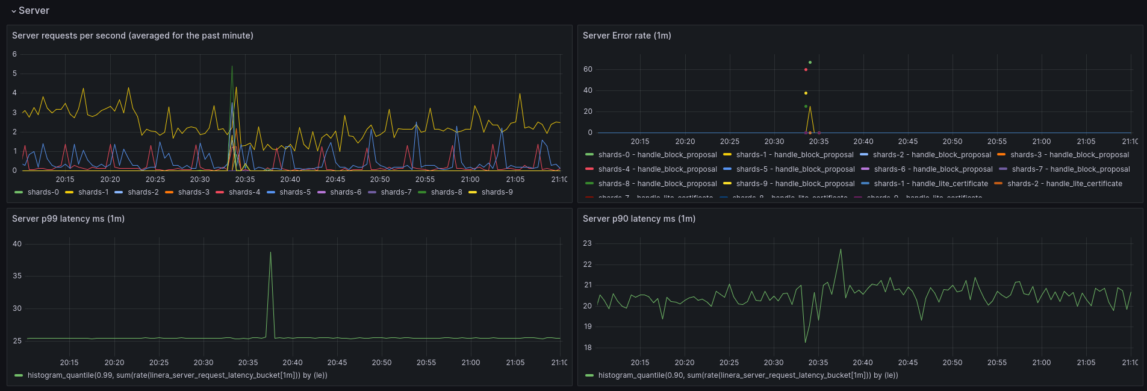
Task: Click swatch beside shards-2 - handle_lite_certificate
Action: [x=998, y=184]
